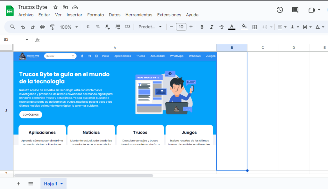The width and height of the screenshot is (328, 189).
Task: Expand the merge cells dropdown arrow
Action: 271,27
